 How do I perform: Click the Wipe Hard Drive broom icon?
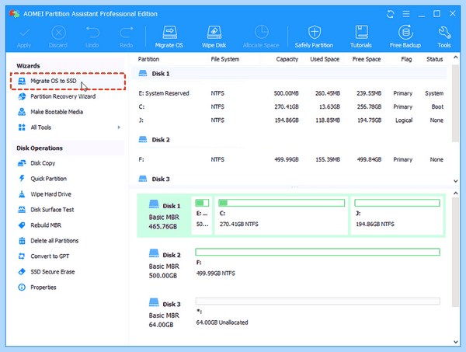(x=22, y=194)
